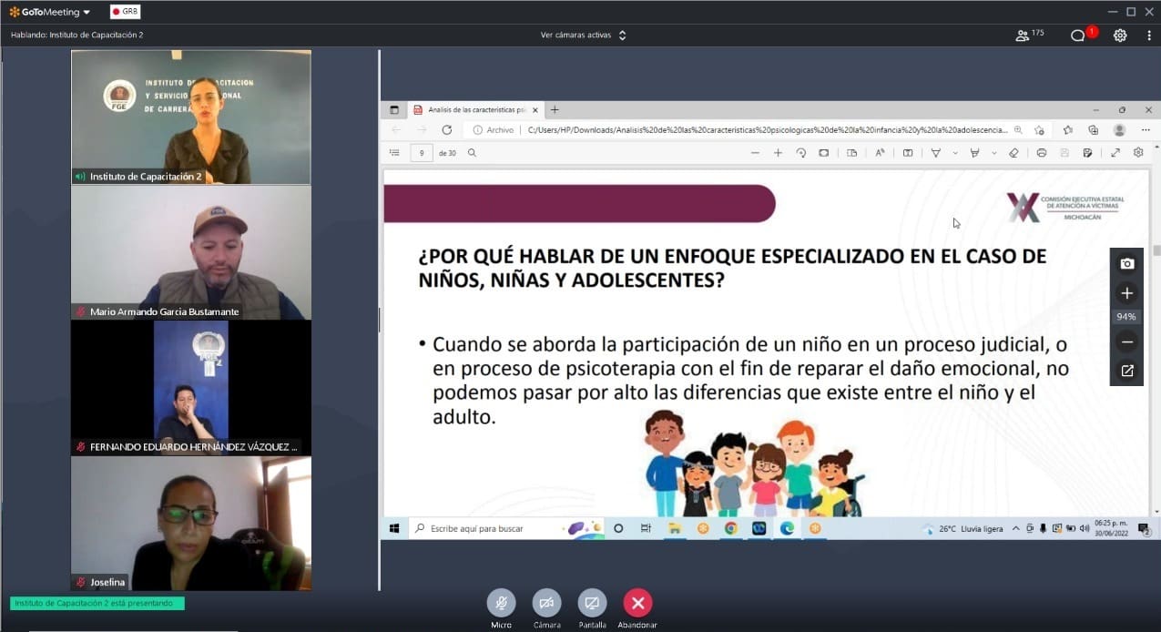The width and height of the screenshot is (1161, 632).
Task: Open the participants list showing 175
Action: [1030, 36]
